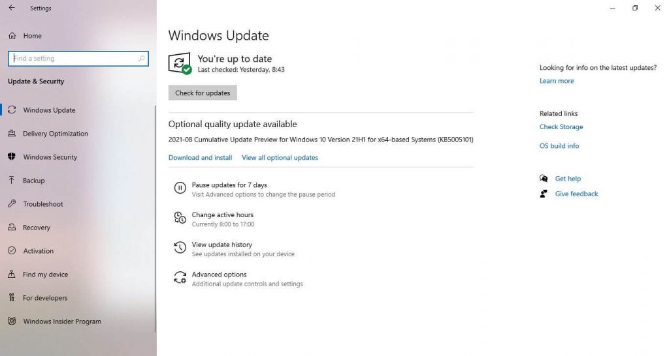
Task: Click the Windows Insider Program icon
Action: coord(12,321)
